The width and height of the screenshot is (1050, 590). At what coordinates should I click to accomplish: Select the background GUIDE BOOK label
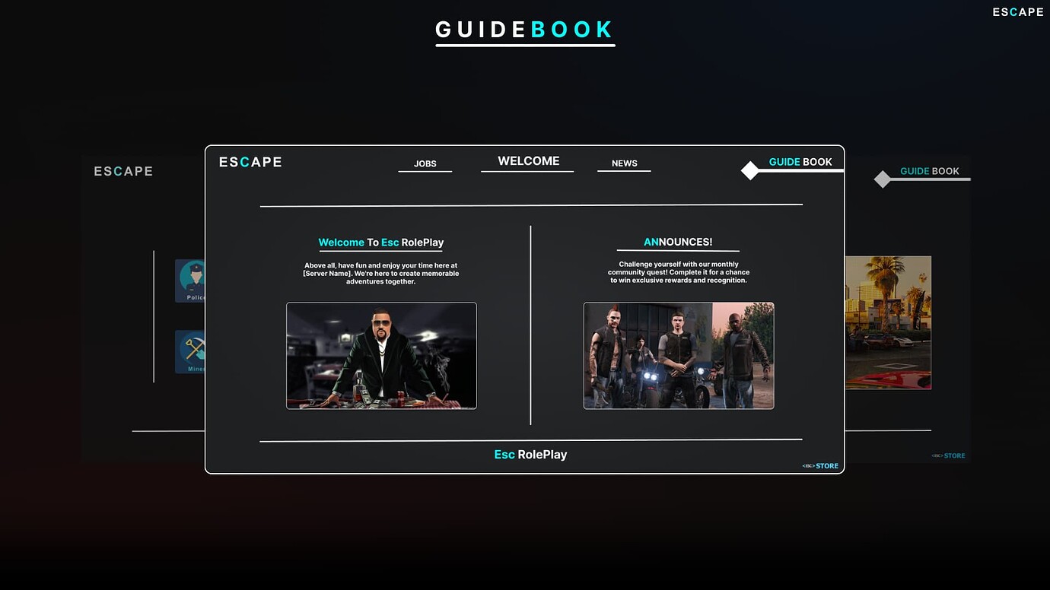929,171
